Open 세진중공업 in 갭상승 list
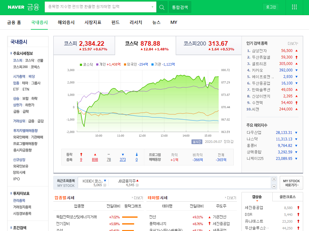This screenshot has width=309, height=231. click(254, 208)
